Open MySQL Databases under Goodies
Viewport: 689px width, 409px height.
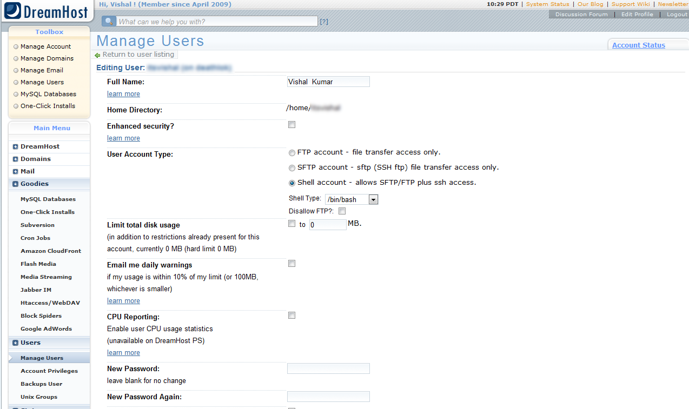[x=48, y=199]
